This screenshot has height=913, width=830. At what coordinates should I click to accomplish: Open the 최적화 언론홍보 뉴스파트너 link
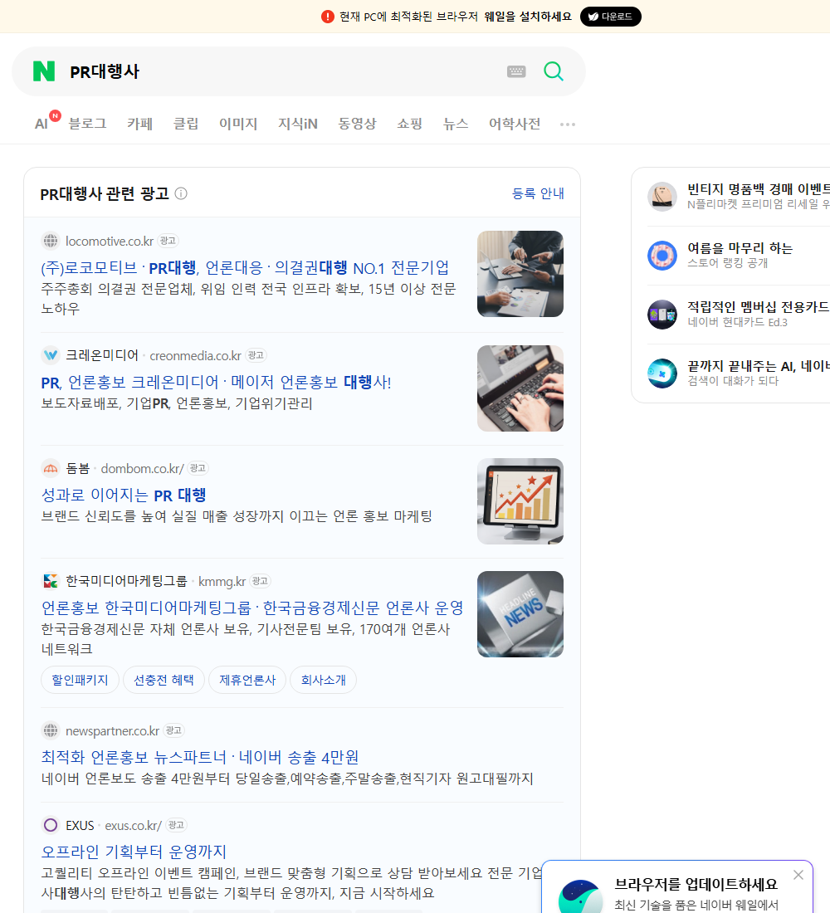tap(200, 757)
